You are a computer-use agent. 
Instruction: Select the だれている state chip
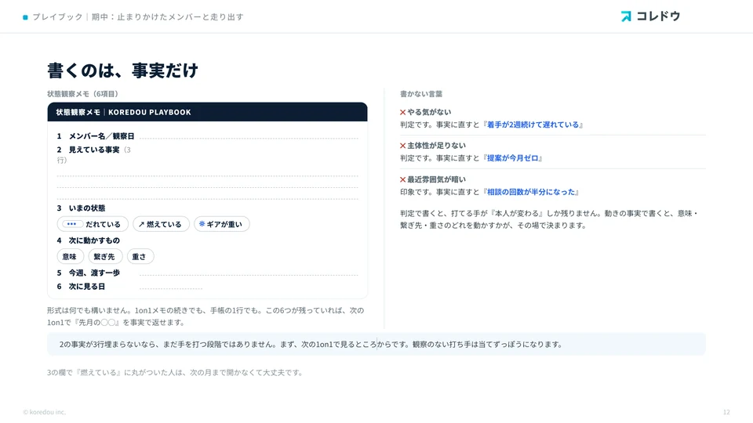(93, 224)
